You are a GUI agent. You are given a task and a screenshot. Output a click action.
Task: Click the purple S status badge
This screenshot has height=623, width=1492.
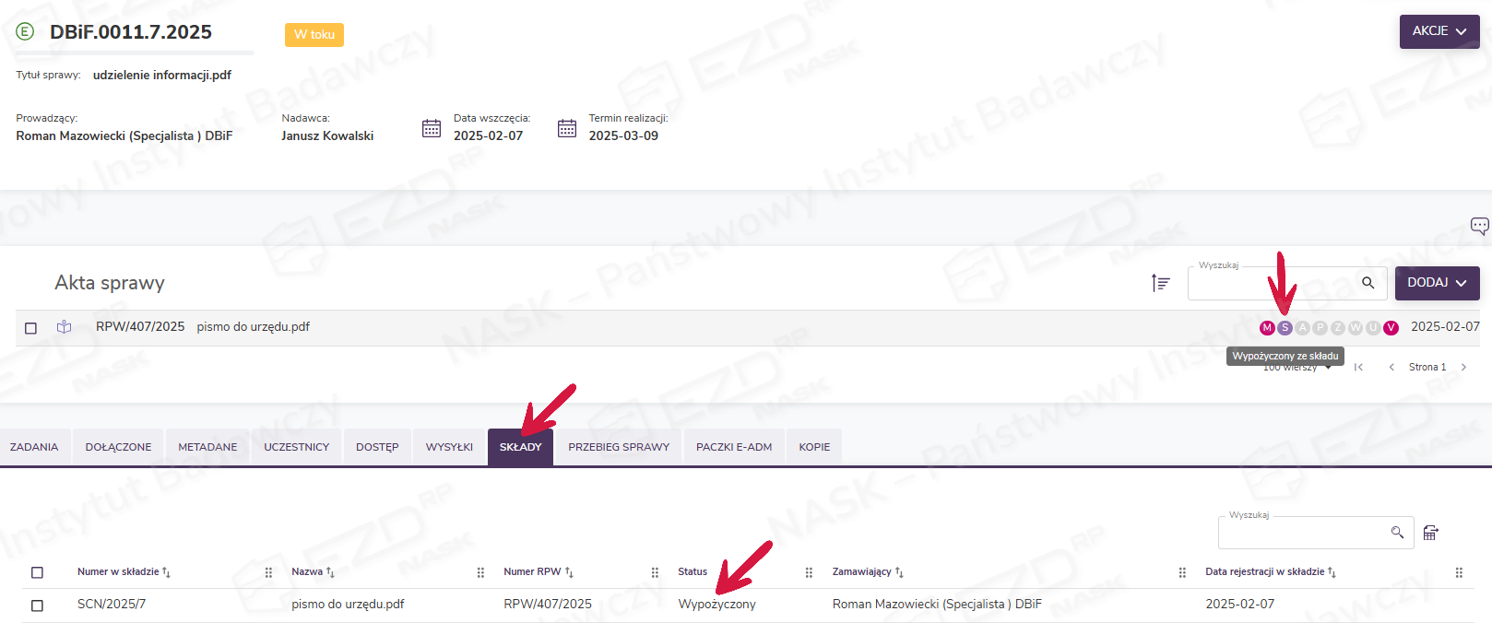tap(1285, 328)
